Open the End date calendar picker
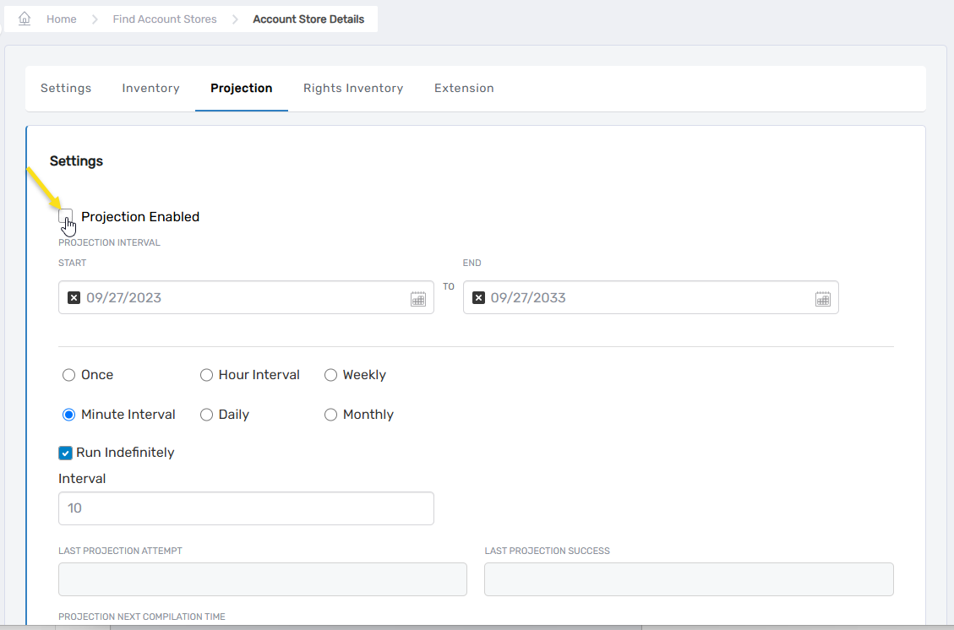The image size is (954, 630). [823, 298]
